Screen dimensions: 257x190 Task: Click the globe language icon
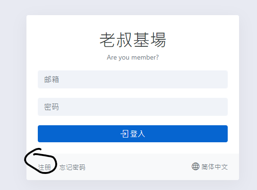(196, 166)
